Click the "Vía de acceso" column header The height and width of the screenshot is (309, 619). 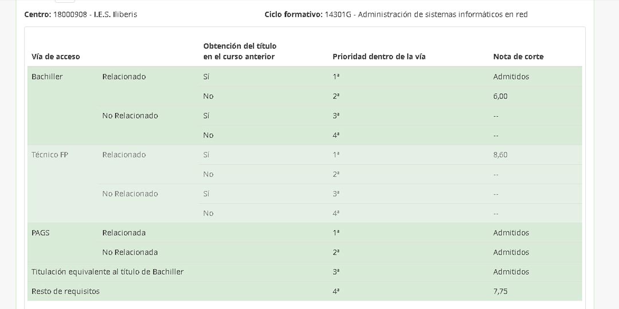tap(56, 57)
